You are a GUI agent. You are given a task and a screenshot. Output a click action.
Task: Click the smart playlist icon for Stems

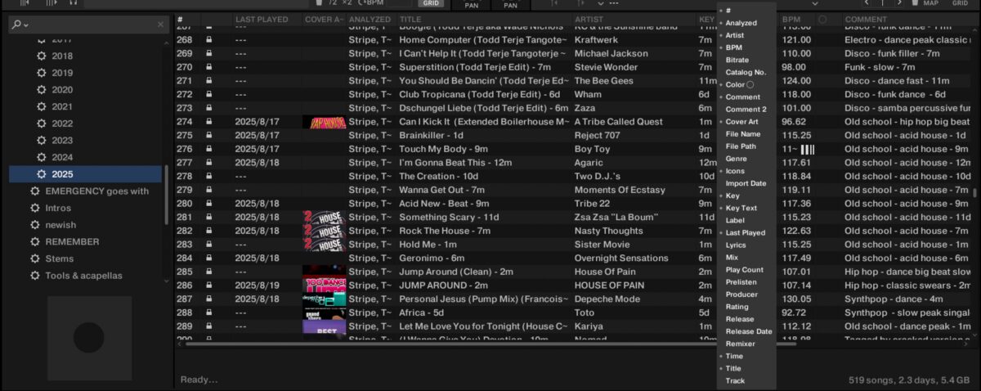[34, 258]
